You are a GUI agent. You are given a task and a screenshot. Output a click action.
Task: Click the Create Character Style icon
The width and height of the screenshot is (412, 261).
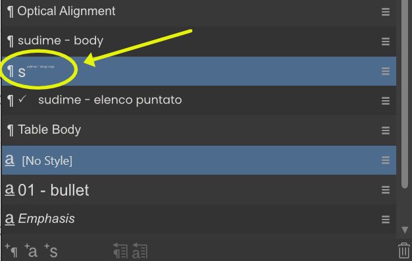(x=31, y=250)
